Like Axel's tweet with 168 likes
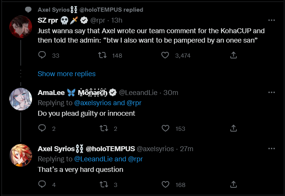Viewport: 285px width, 196px height. [165, 184]
